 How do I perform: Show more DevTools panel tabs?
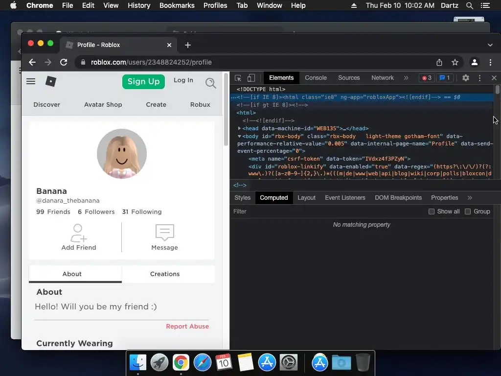pyautogui.click(x=406, y=78)
